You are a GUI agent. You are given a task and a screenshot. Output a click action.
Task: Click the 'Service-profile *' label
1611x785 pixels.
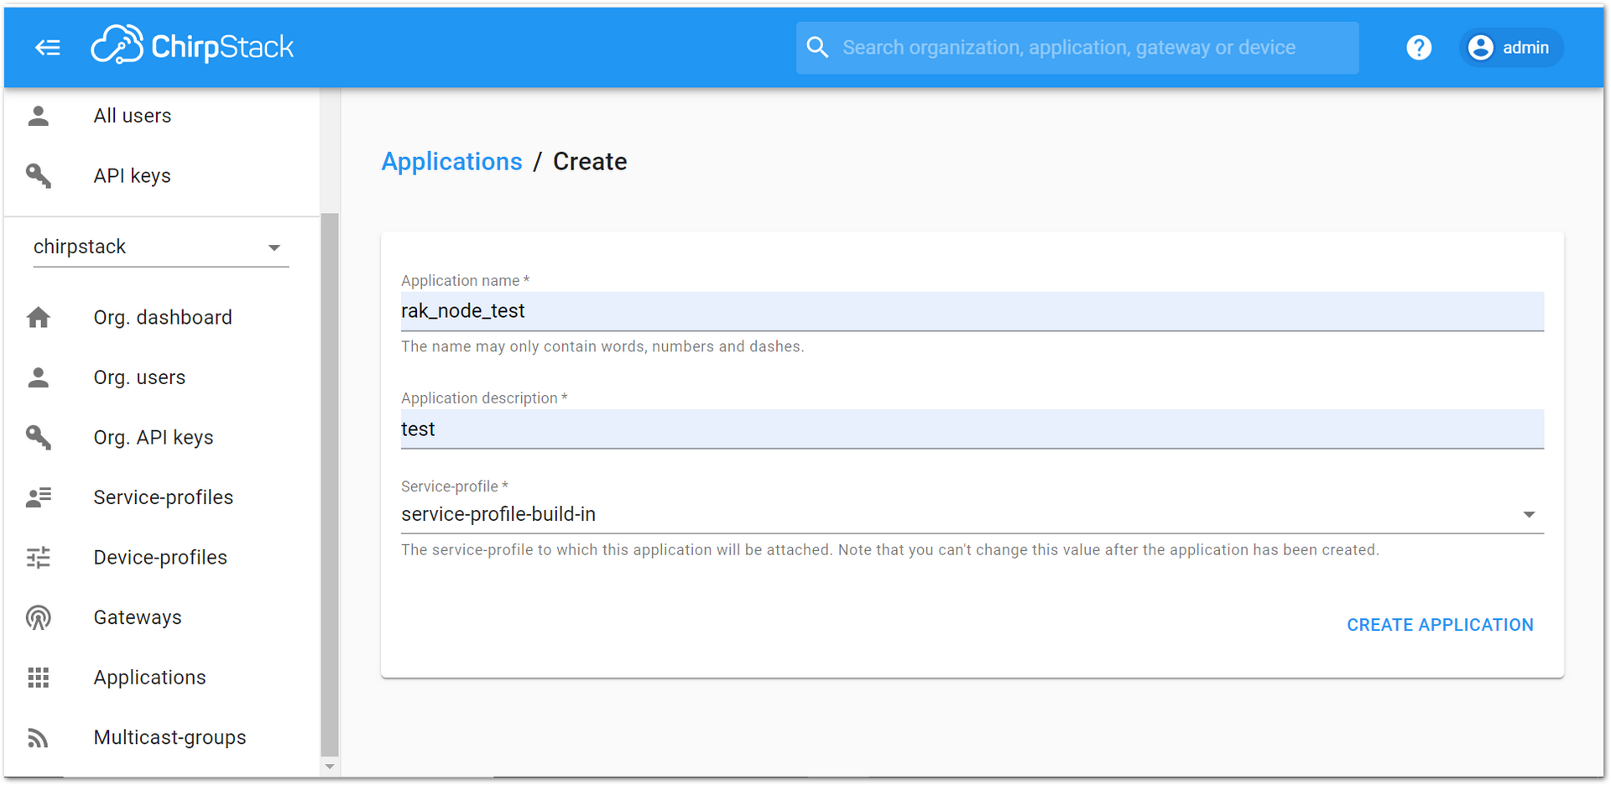[x=455, y=486]
